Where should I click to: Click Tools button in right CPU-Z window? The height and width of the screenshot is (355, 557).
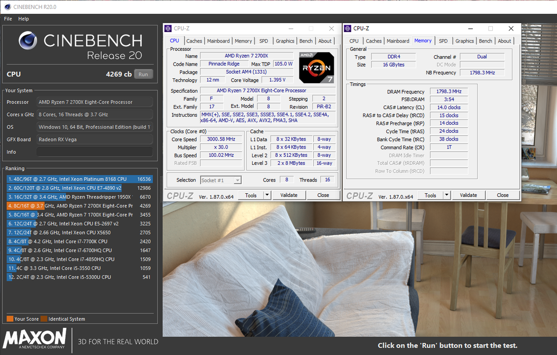[x=430, y=195]
